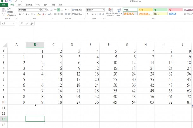The image size is (193, 128).
Task: Click the comma style icon
Action: coord(96,14)
